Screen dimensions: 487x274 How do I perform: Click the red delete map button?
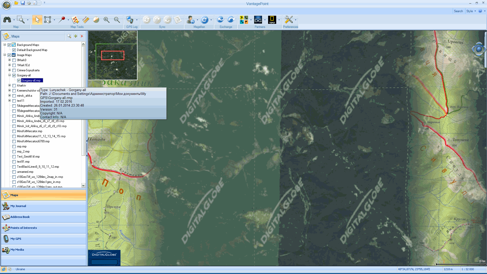coord(82,36)
